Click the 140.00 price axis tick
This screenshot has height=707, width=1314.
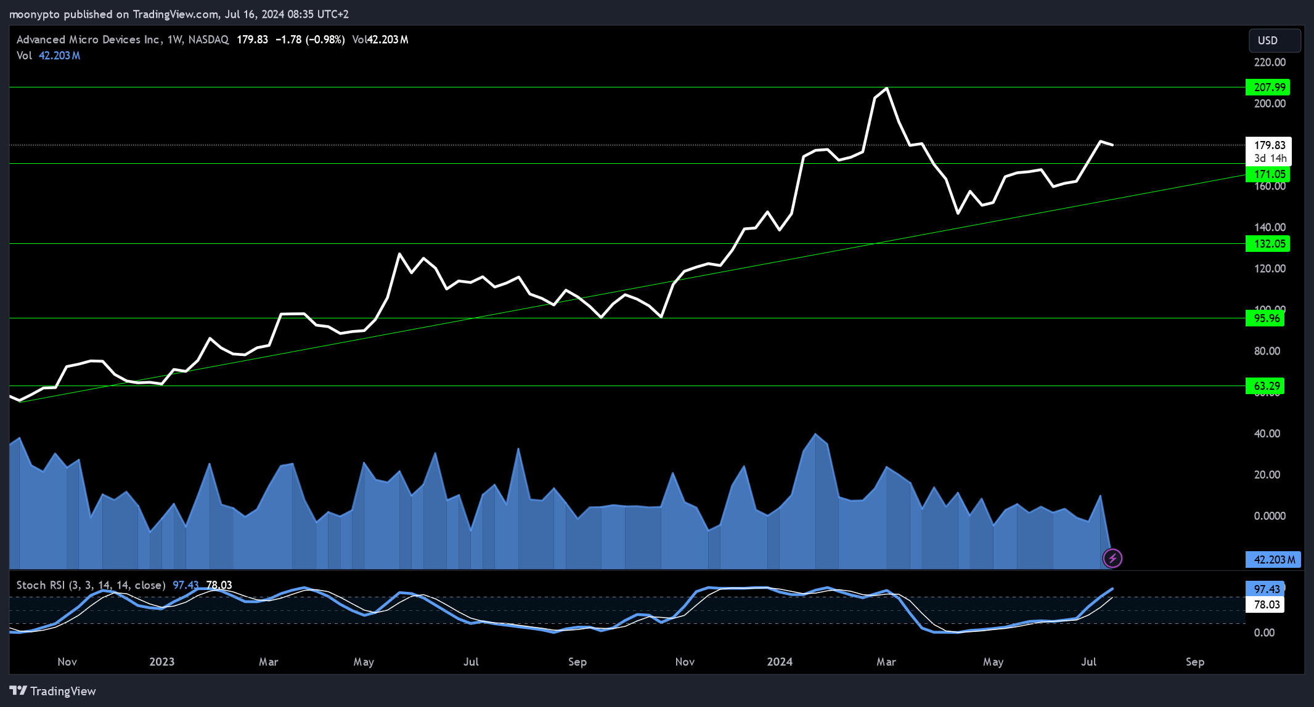point(1270,227)
